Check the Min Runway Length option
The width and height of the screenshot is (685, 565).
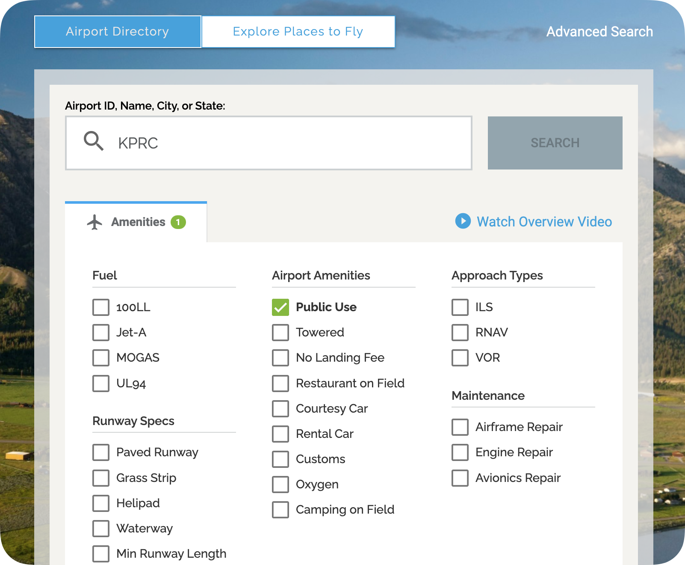tap(101, 554)
